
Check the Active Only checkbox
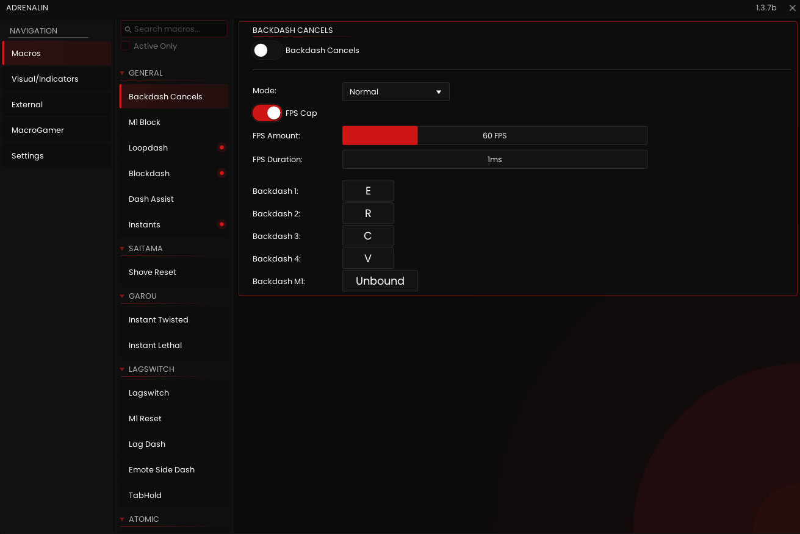pos(125,46)
